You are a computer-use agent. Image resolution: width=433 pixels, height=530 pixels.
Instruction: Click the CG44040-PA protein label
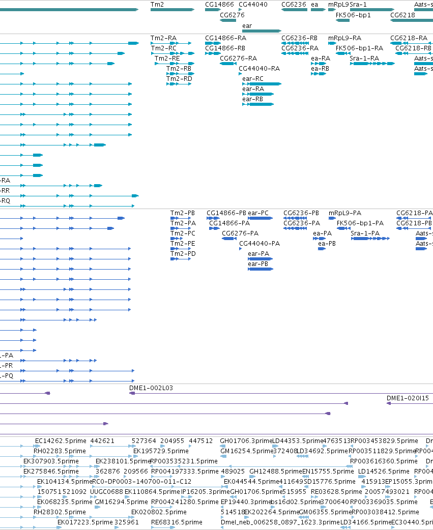(x=259, y=243)
